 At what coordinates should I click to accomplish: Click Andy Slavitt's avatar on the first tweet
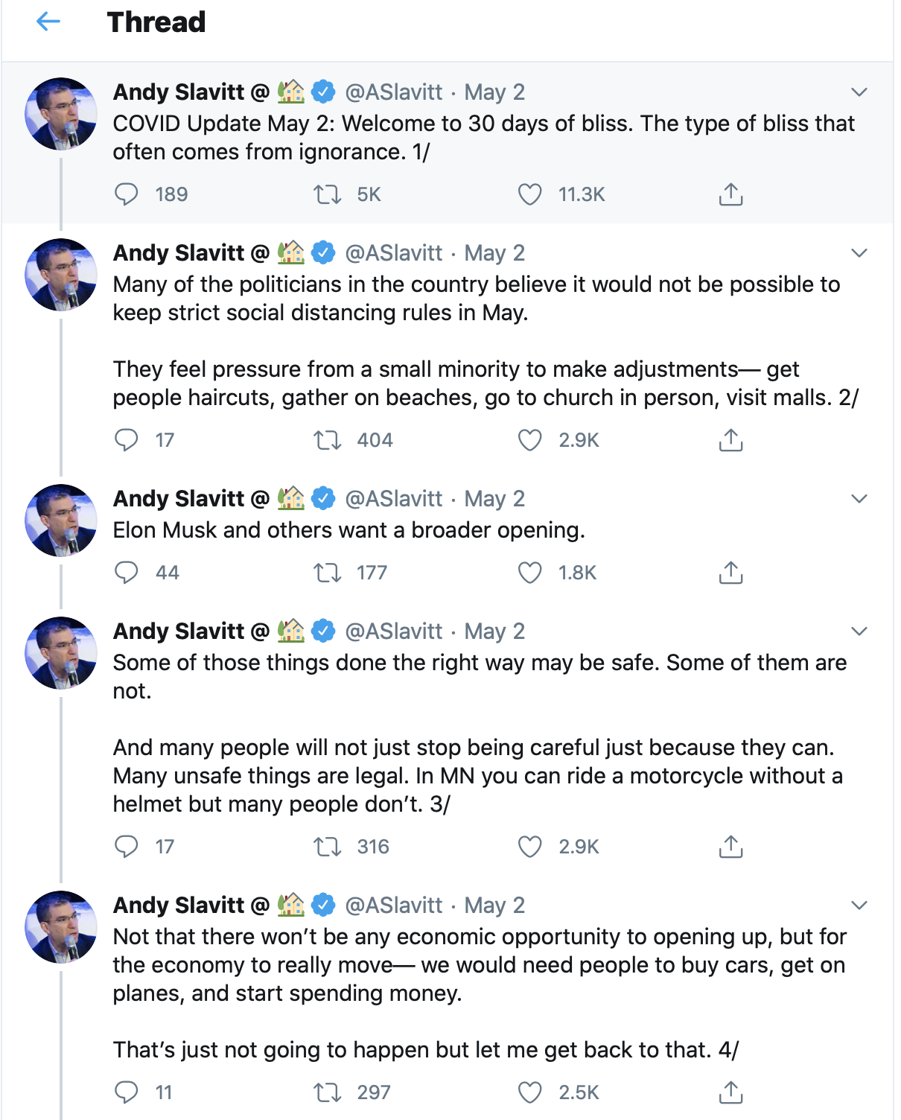click(x=61, y=114)
